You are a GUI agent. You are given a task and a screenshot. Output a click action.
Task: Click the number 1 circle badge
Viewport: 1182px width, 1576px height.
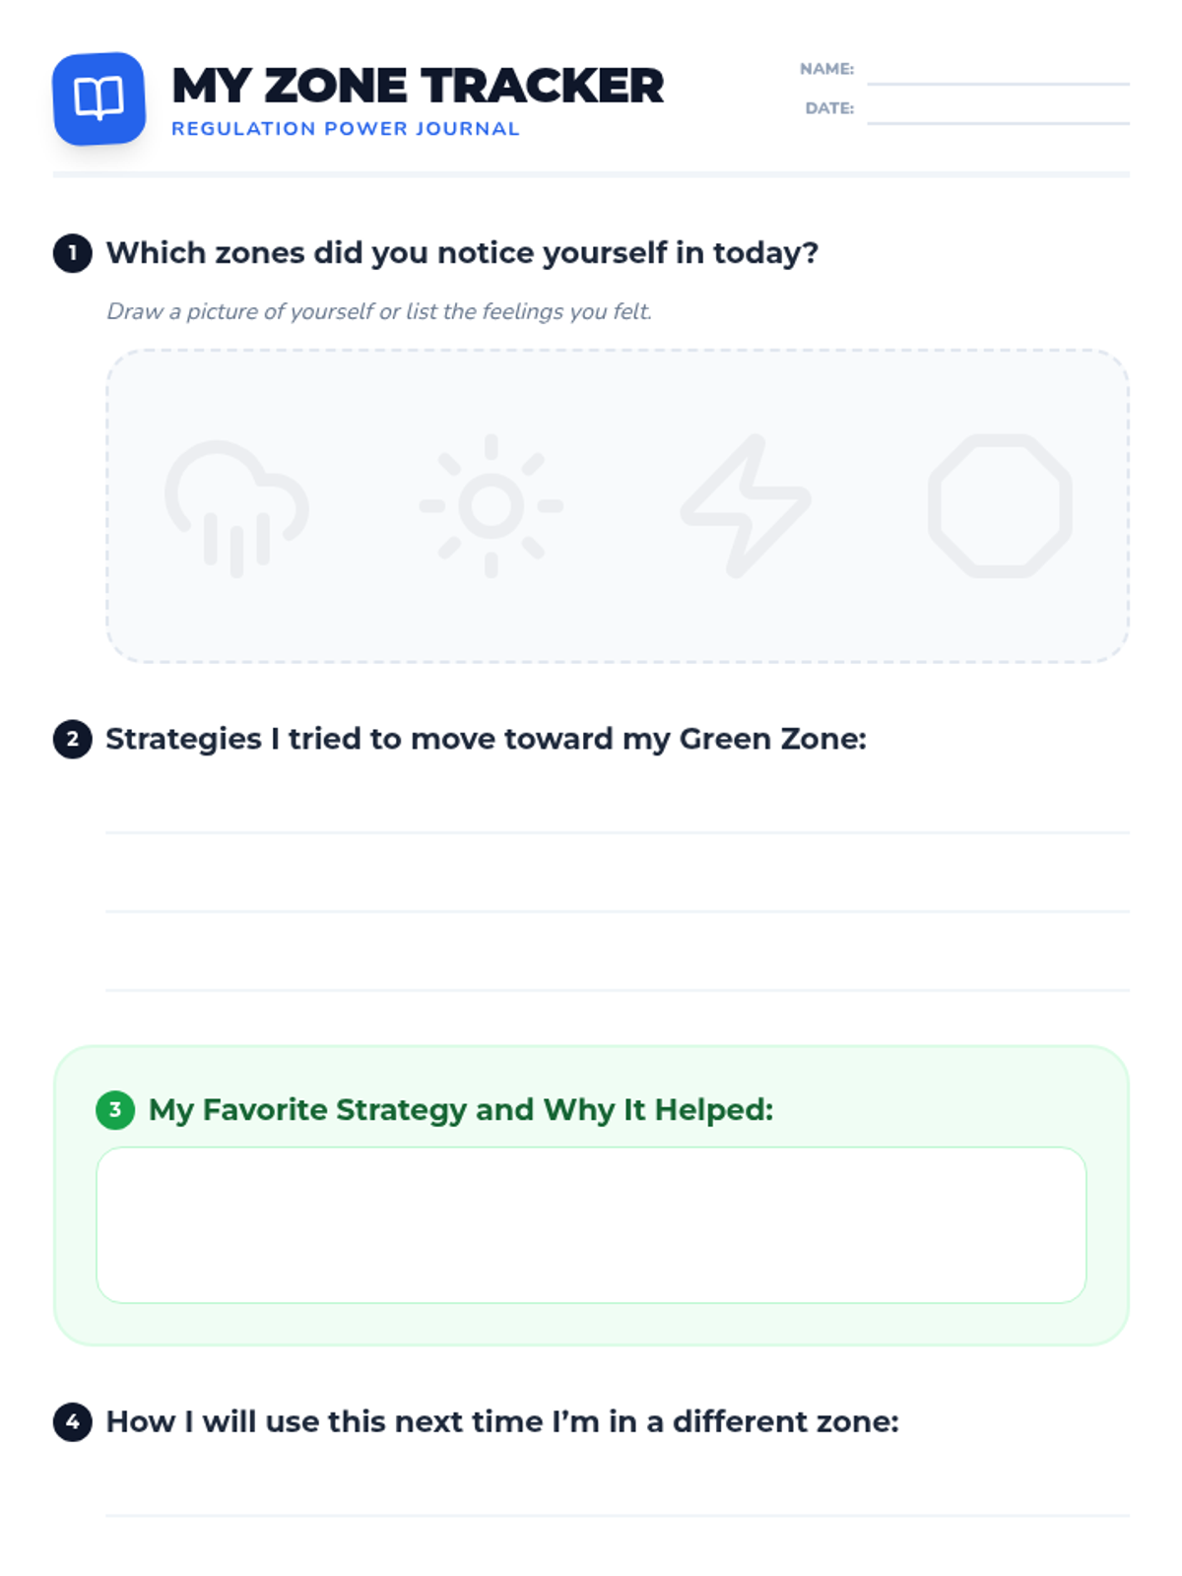tap(72, 253)
